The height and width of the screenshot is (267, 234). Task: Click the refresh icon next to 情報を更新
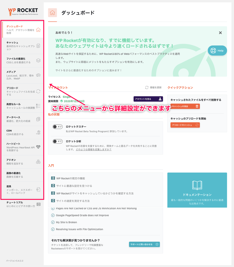coord(147,87)
